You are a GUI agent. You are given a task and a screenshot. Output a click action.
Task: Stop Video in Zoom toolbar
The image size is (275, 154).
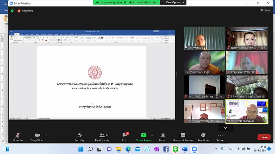38,137
